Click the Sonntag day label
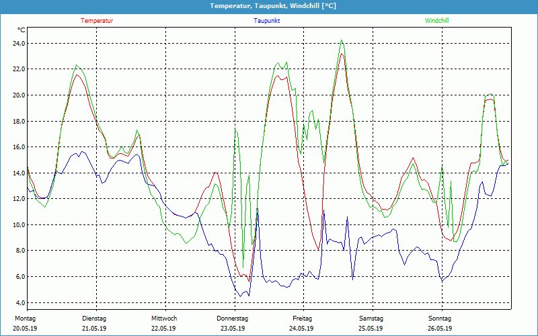Viewport: 538px width, 336px height. pos(440,319)
